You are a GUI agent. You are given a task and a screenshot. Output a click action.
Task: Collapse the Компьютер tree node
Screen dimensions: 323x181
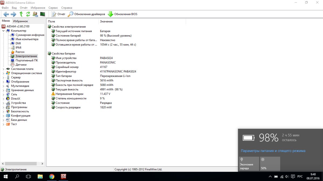click(x=3, y=31)
